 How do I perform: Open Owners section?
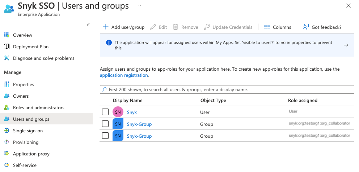click(21, 96)
